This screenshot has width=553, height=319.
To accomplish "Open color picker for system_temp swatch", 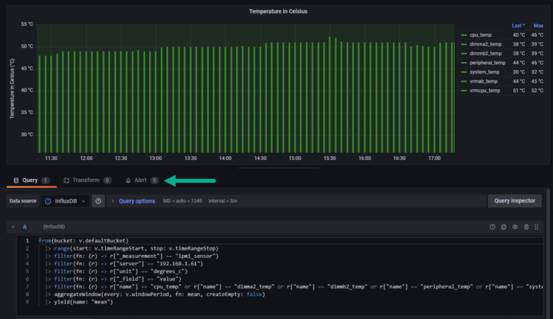I will pos(464,72).
